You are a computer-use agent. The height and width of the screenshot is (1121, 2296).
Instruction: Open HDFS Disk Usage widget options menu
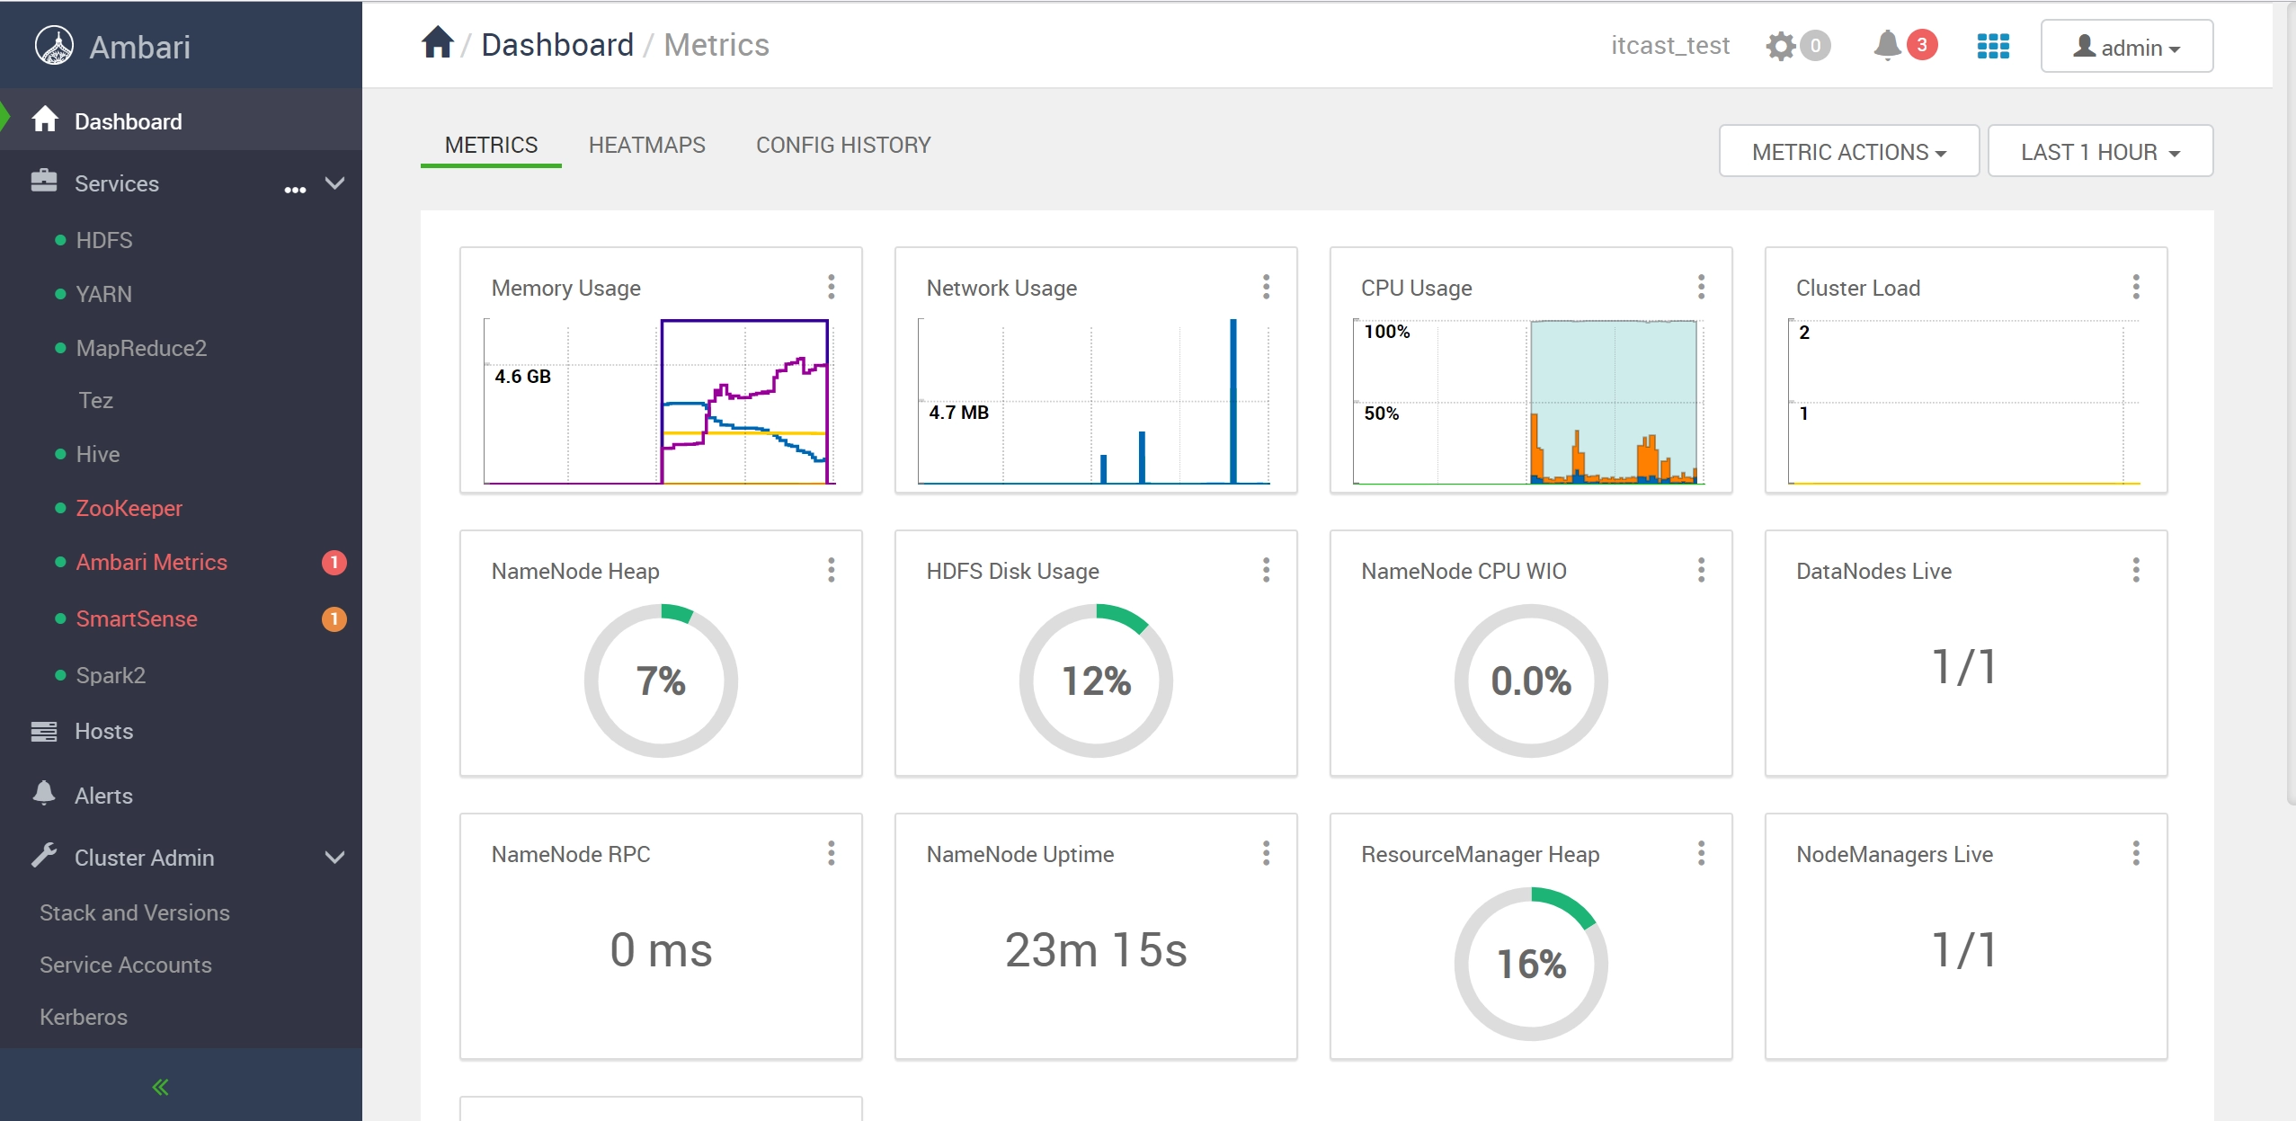tap(1267, 570)
